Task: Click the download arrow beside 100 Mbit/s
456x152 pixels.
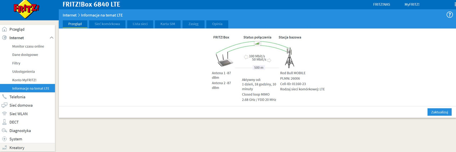Action: pos(246,57)
